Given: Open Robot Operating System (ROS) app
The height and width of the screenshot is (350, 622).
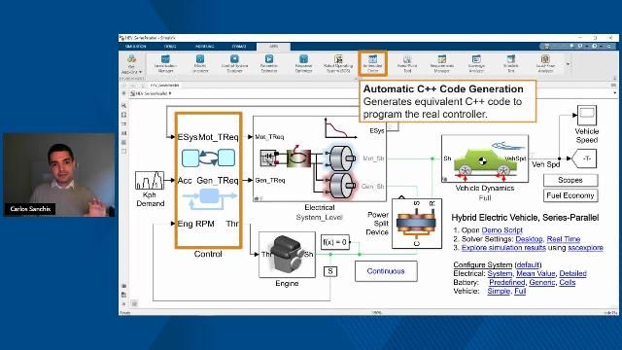Looking at the screenshot, I should (x=338, y=63).
